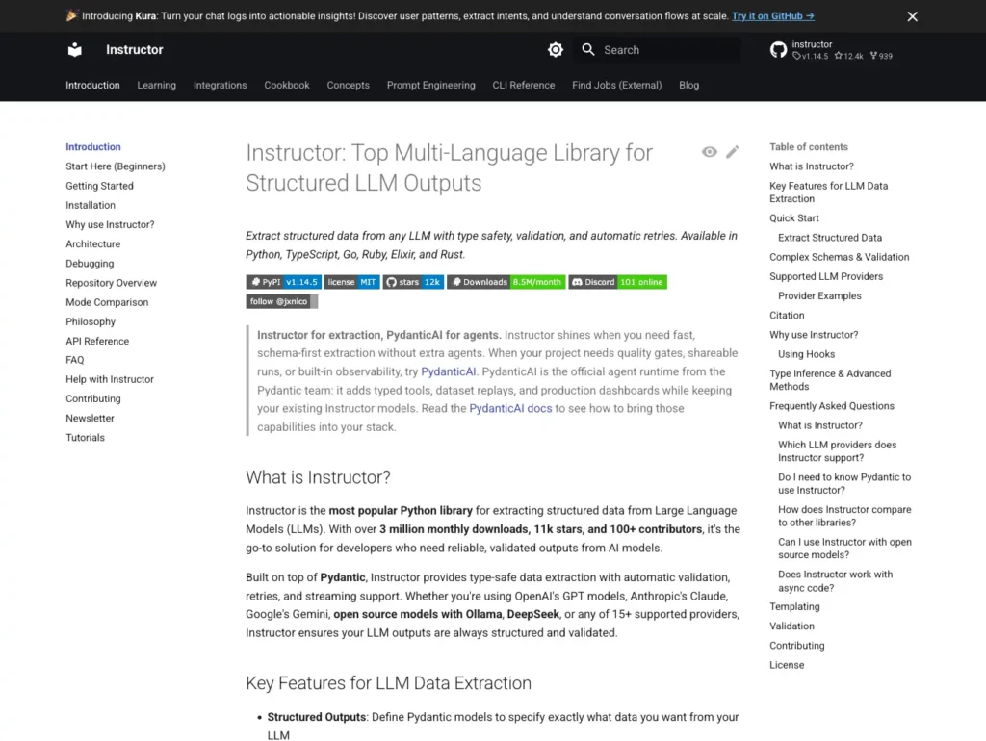Click the search magnifier icon

click(x=587, y=49)
